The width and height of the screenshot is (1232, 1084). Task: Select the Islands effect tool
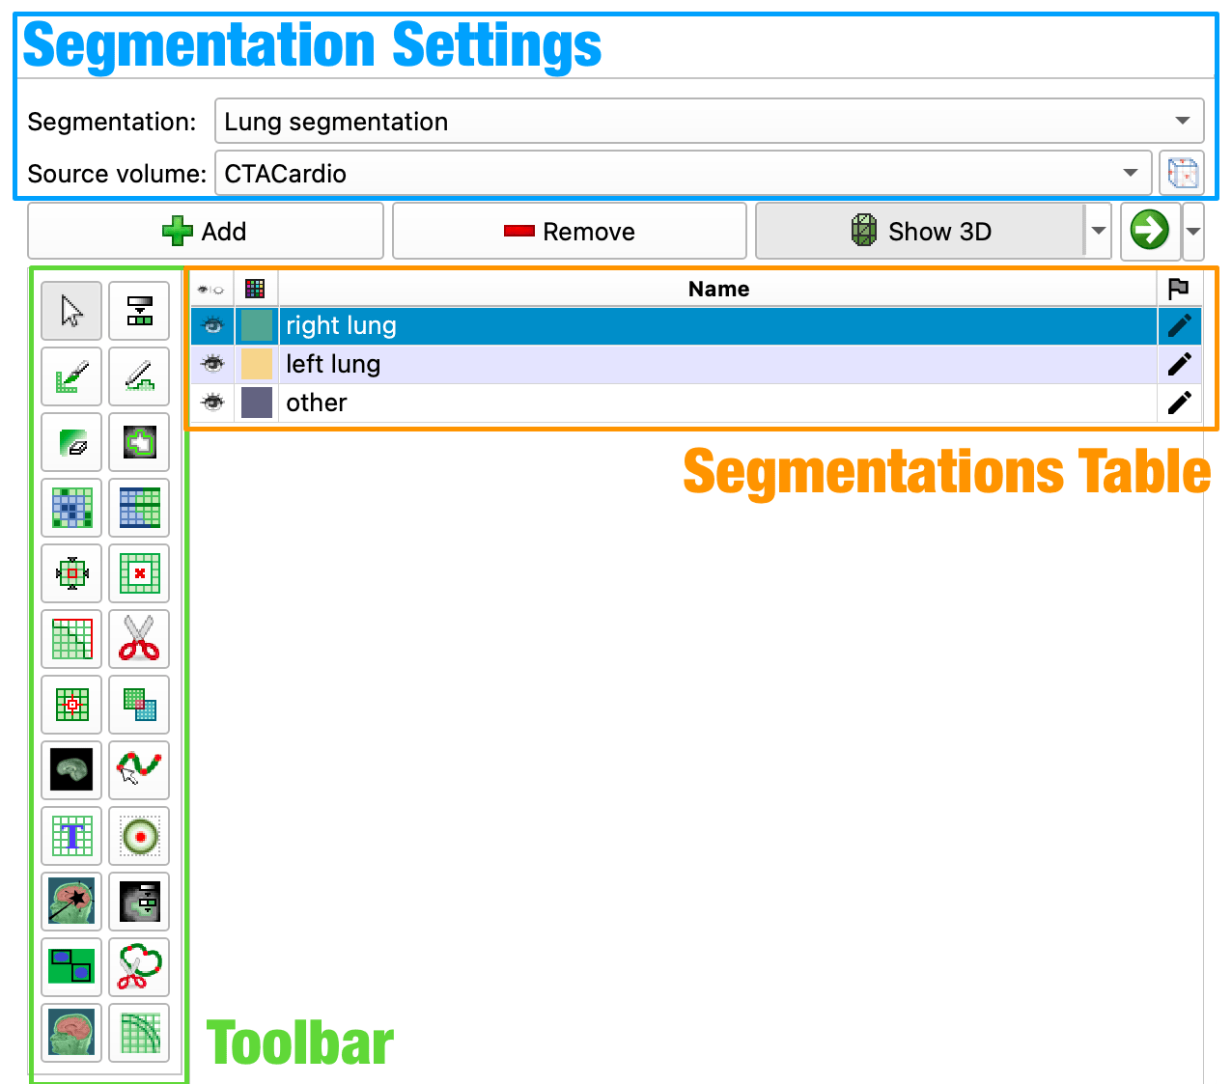(71, 705)
